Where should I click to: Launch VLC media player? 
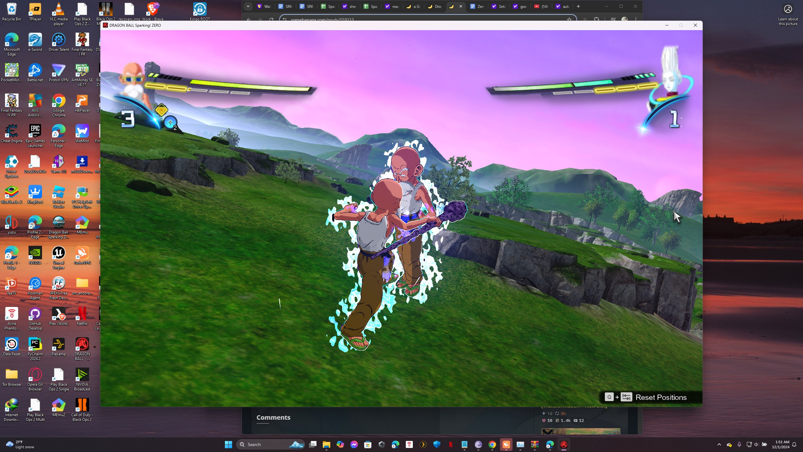pyautogui.click(x=58, y=8)
